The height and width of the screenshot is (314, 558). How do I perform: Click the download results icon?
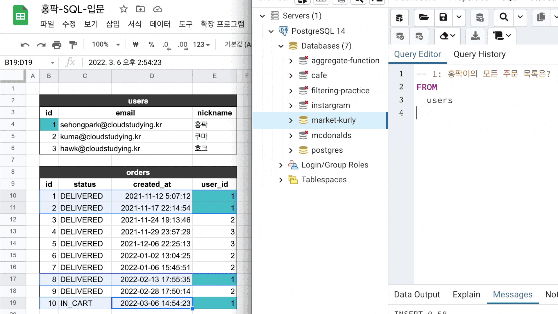(475, 36)
